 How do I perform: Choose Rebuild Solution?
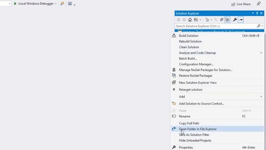(217, 41)
